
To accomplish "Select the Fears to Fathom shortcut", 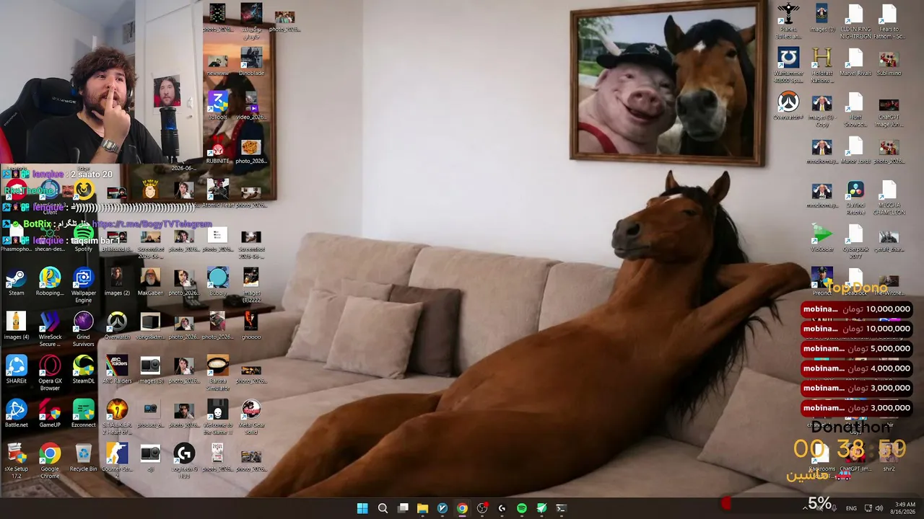I will coord(889,22).
